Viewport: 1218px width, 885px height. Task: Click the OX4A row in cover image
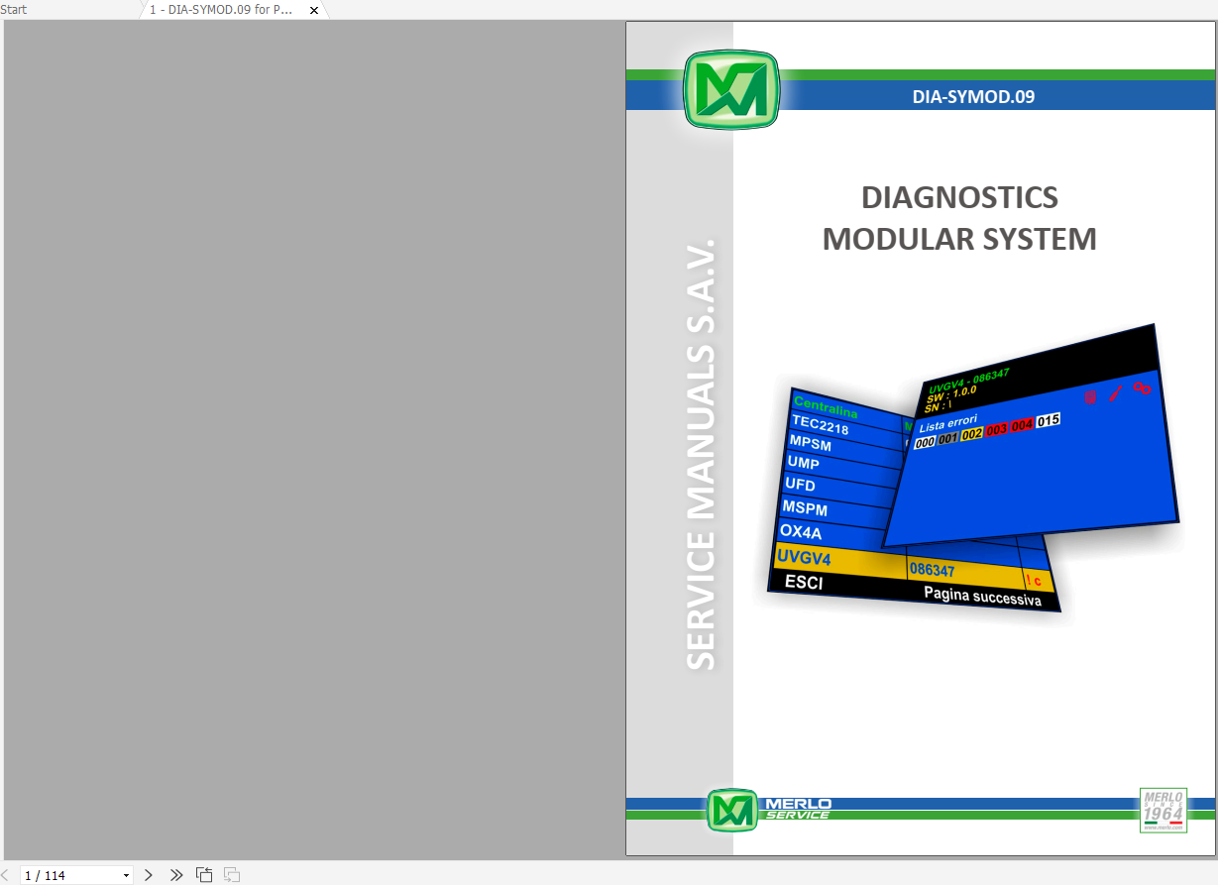click(x=801, y=531)
